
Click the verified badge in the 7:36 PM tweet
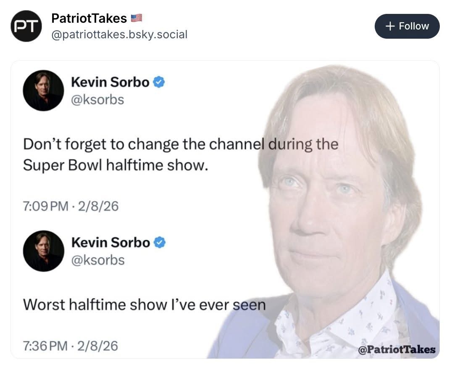click(159, 243)
